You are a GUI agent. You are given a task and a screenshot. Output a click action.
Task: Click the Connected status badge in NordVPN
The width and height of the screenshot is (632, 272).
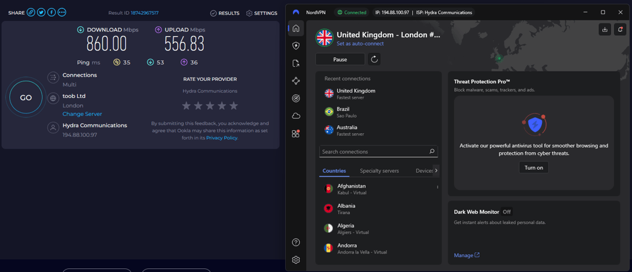tap(352, 12)
